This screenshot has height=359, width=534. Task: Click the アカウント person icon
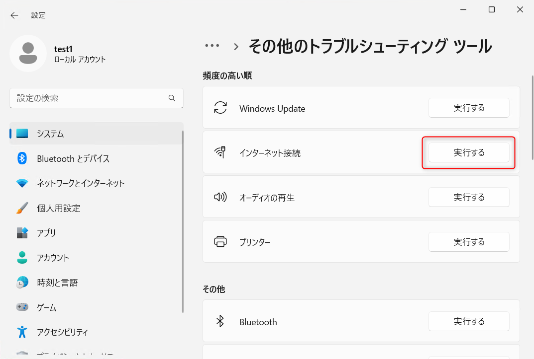(22, 258)
